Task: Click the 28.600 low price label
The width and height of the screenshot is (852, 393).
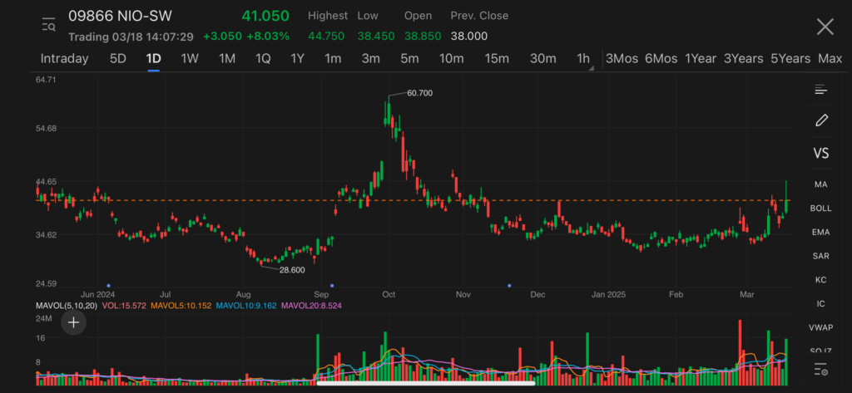Action: (x=292, y=270)
